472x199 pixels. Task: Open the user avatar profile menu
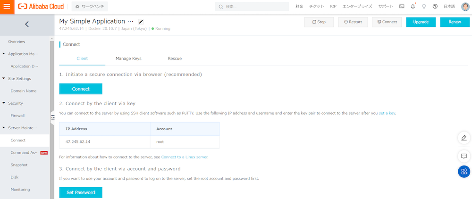pos(464,7)
